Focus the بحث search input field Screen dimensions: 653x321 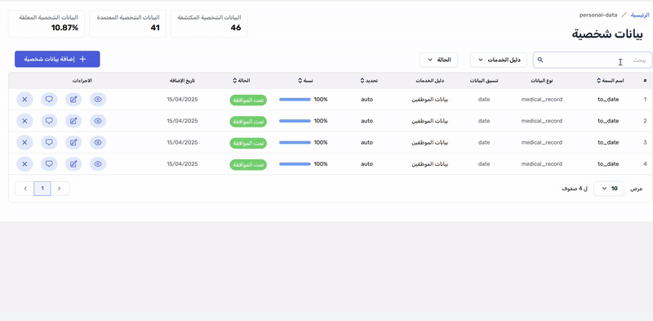[593, 60]
